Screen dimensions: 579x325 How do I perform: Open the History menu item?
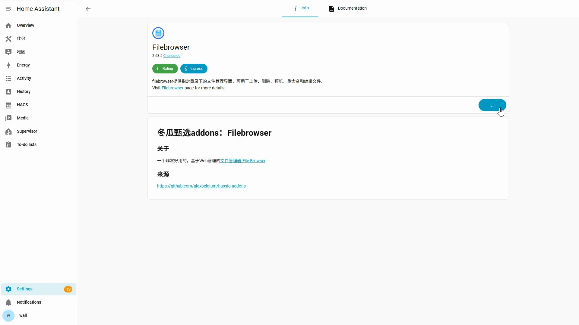pyautogui.click(x=39, y=92)
